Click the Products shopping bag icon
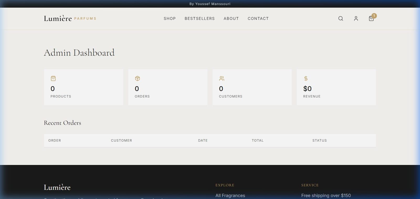 (x=53, y=78)
